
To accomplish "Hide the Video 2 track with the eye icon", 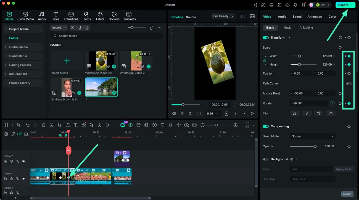I will [x=23, y=161].
